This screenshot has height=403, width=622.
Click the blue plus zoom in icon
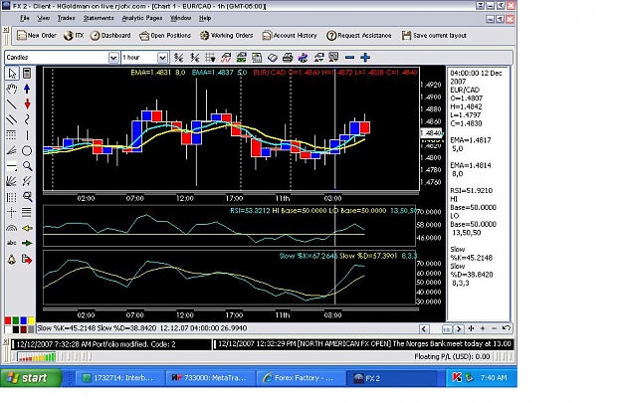click(365, 58)
